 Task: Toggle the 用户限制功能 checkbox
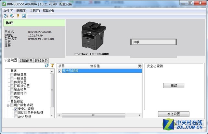point(12,105)
